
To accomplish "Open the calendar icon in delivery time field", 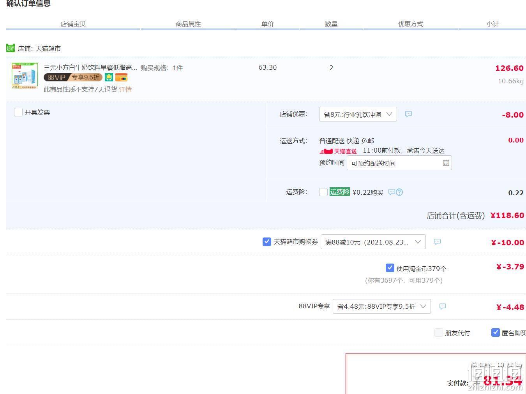I will [446, 163].
